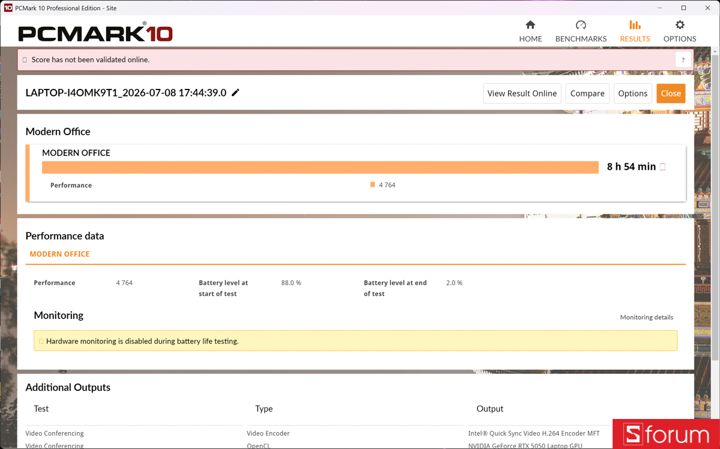
Task: Select first Video Conferencing test row
Action: pyautogui.click(x=55, y=433)
